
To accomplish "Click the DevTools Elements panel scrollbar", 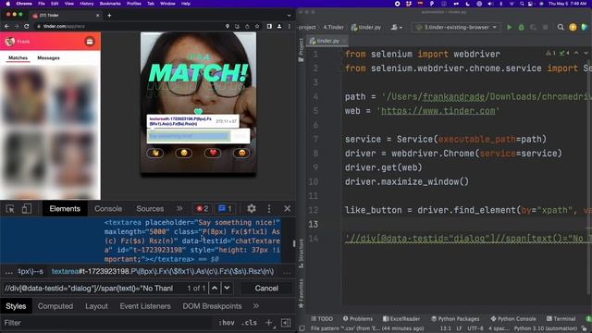I will (x=294, y=244).
